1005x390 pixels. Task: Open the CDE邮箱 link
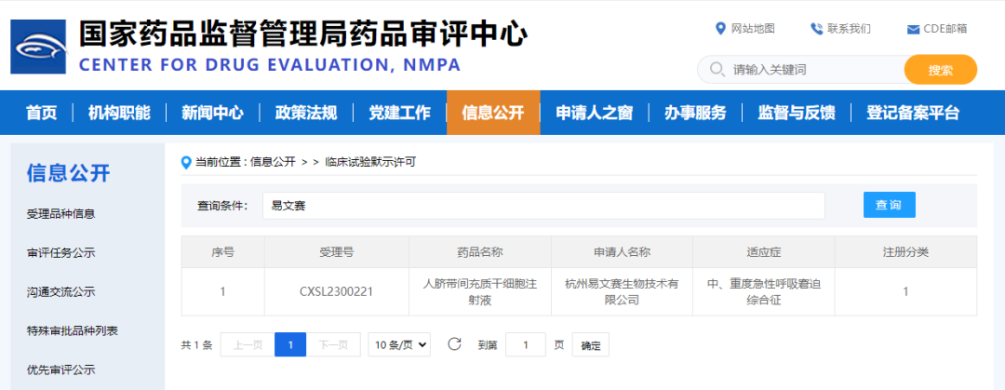pos(945,29)
